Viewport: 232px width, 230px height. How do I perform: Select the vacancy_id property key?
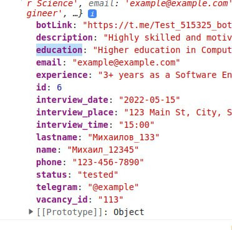pyautogui.click(x=62, y=199)
